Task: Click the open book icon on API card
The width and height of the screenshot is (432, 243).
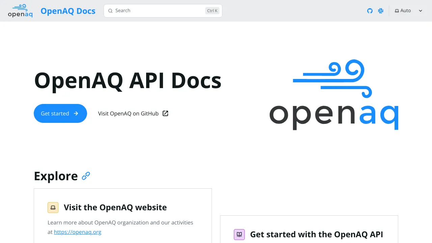Action: [x=239, y=235]
